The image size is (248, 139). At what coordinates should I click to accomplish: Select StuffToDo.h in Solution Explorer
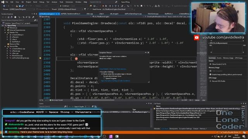coord(16,42)
